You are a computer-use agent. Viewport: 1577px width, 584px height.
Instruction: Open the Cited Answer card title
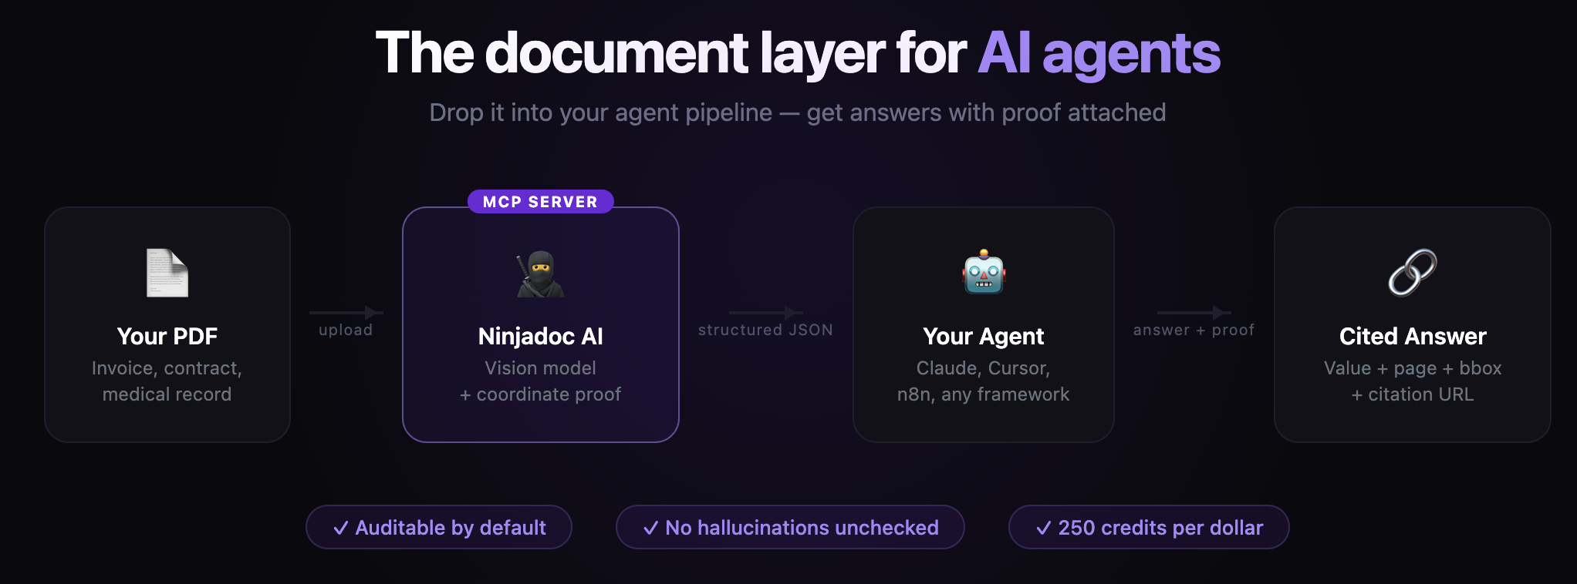(1413, 337)
